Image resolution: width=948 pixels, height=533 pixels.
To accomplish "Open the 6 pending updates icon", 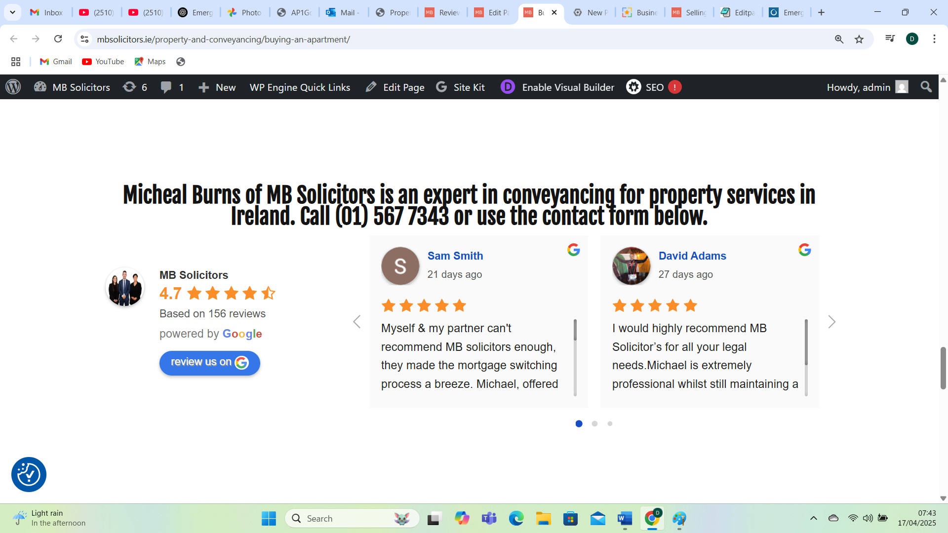I will click(x=135, y=87).
